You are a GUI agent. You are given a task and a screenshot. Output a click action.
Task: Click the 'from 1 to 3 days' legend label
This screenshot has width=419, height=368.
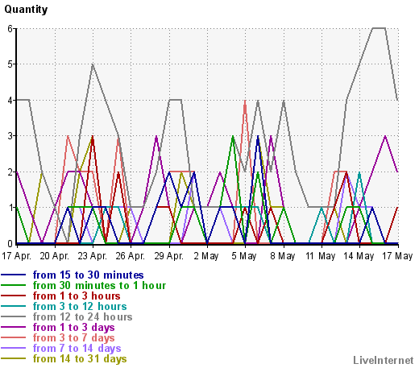pyautogui.click(x=74, y=328)
